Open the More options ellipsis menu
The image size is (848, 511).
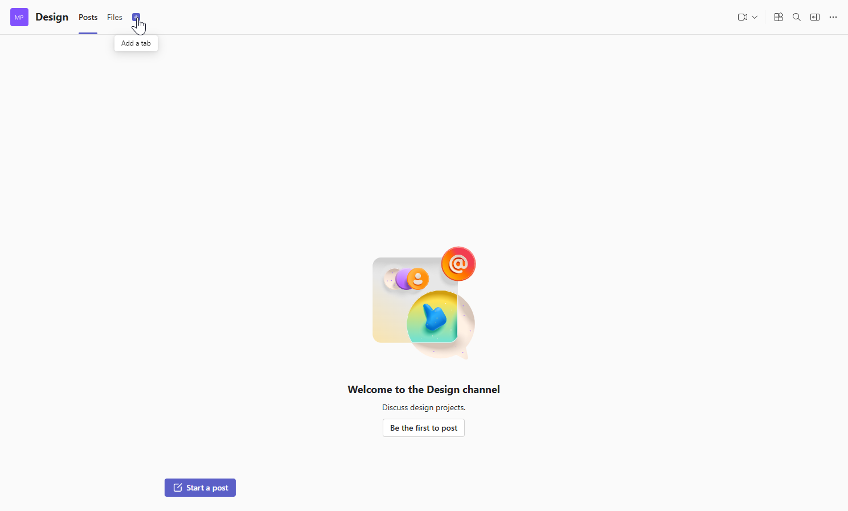pos(833,17)
